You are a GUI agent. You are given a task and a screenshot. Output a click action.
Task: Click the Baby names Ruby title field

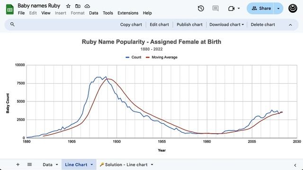39,6
